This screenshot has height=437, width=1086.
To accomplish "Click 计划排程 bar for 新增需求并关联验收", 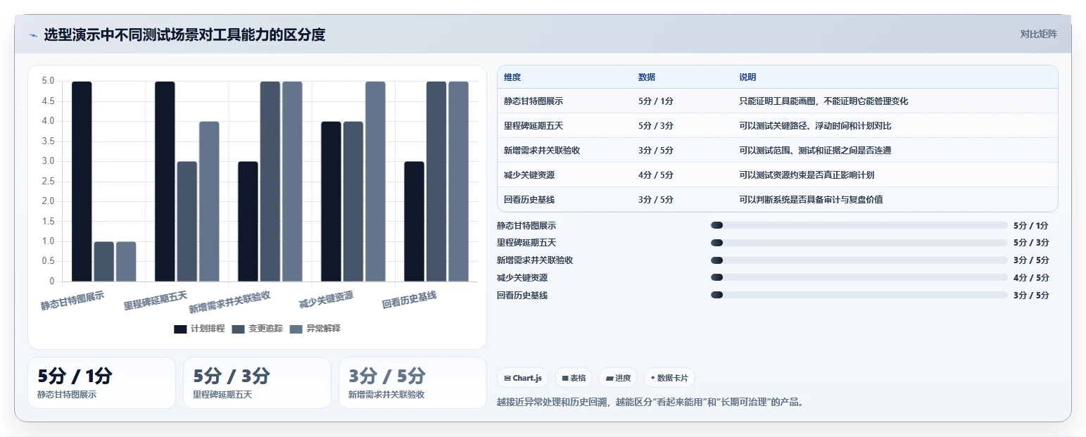I will [248, 222].
